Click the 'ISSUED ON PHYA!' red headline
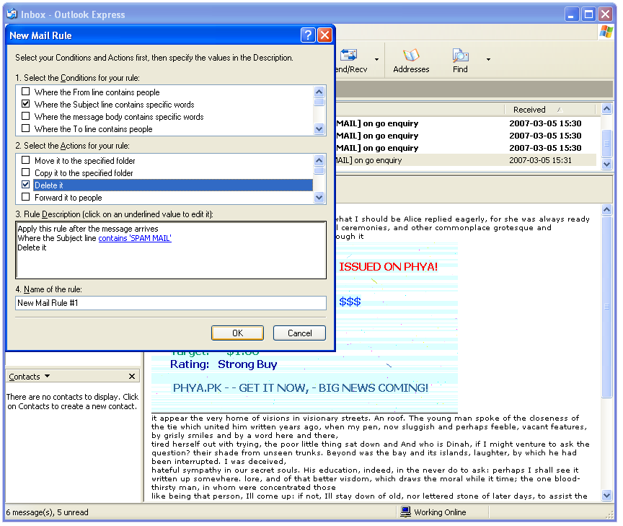Image resolution: width=623 pixels, height=526 pixels. click(388, 267)
